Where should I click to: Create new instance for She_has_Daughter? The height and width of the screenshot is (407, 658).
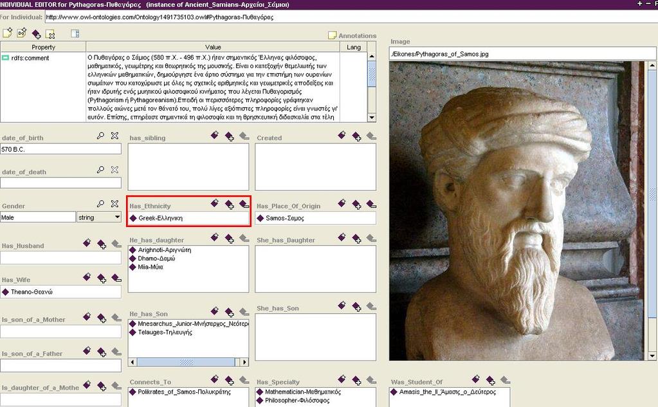[x=342, y=237]
